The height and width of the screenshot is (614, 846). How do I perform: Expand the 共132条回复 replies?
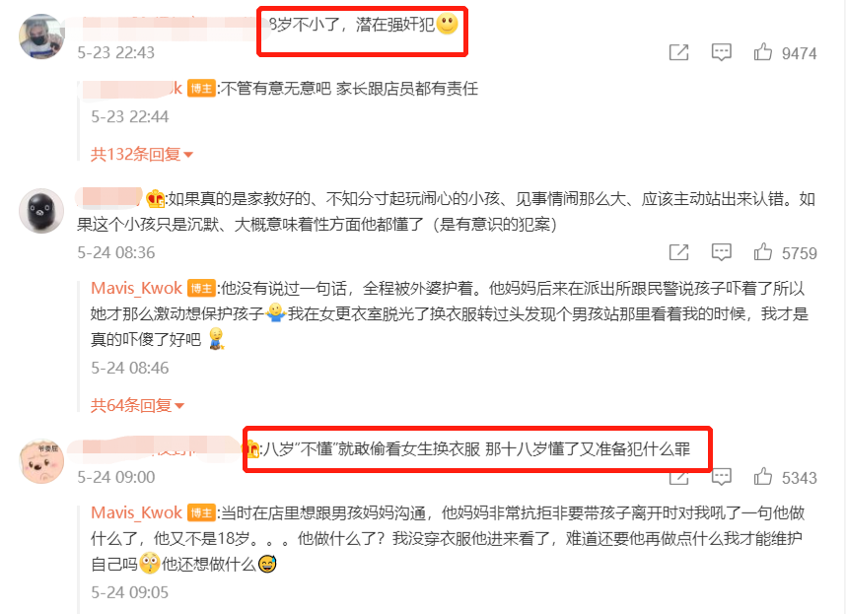coord(141,155)
